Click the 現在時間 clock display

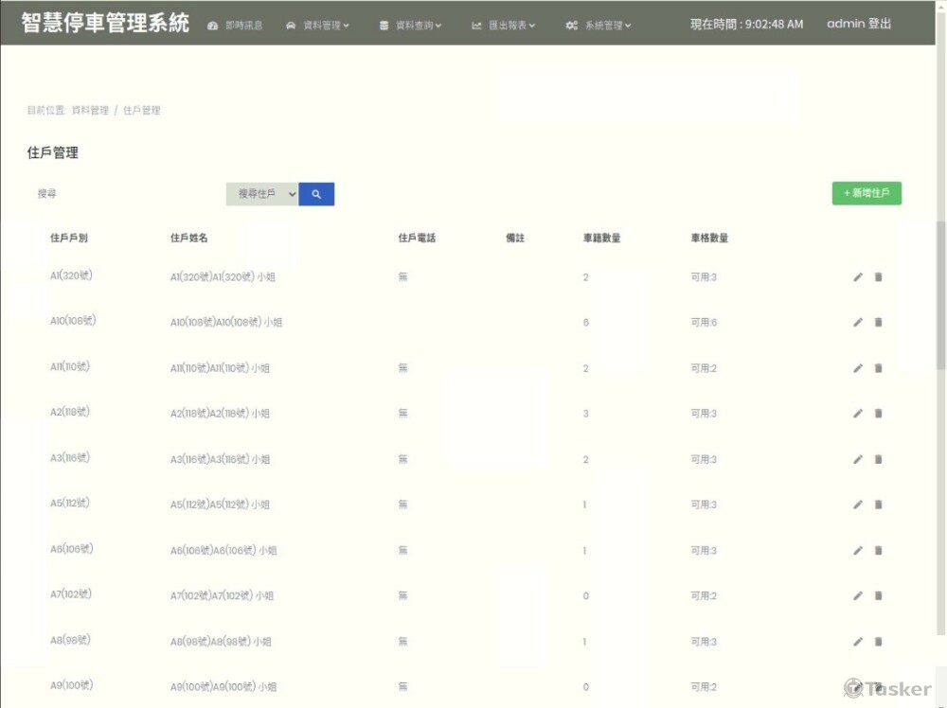point(747,25)
